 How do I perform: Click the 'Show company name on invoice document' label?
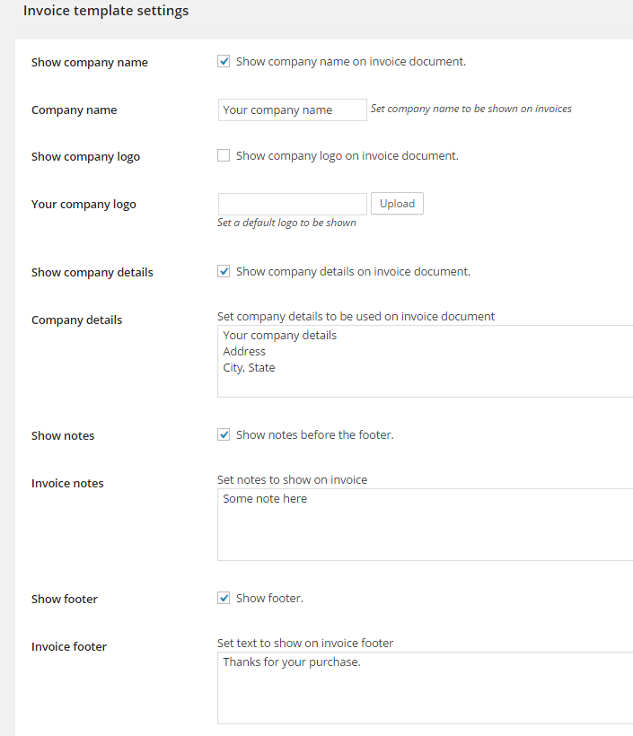pyautogui.click(x=351, y=62)
